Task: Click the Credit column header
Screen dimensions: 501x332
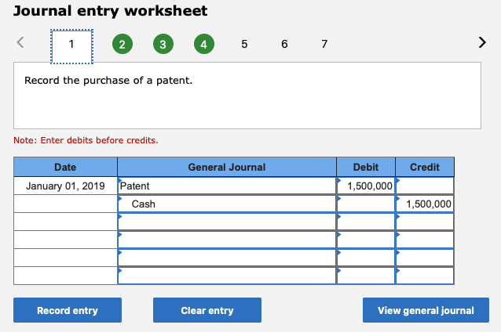Action: (425, 167)
